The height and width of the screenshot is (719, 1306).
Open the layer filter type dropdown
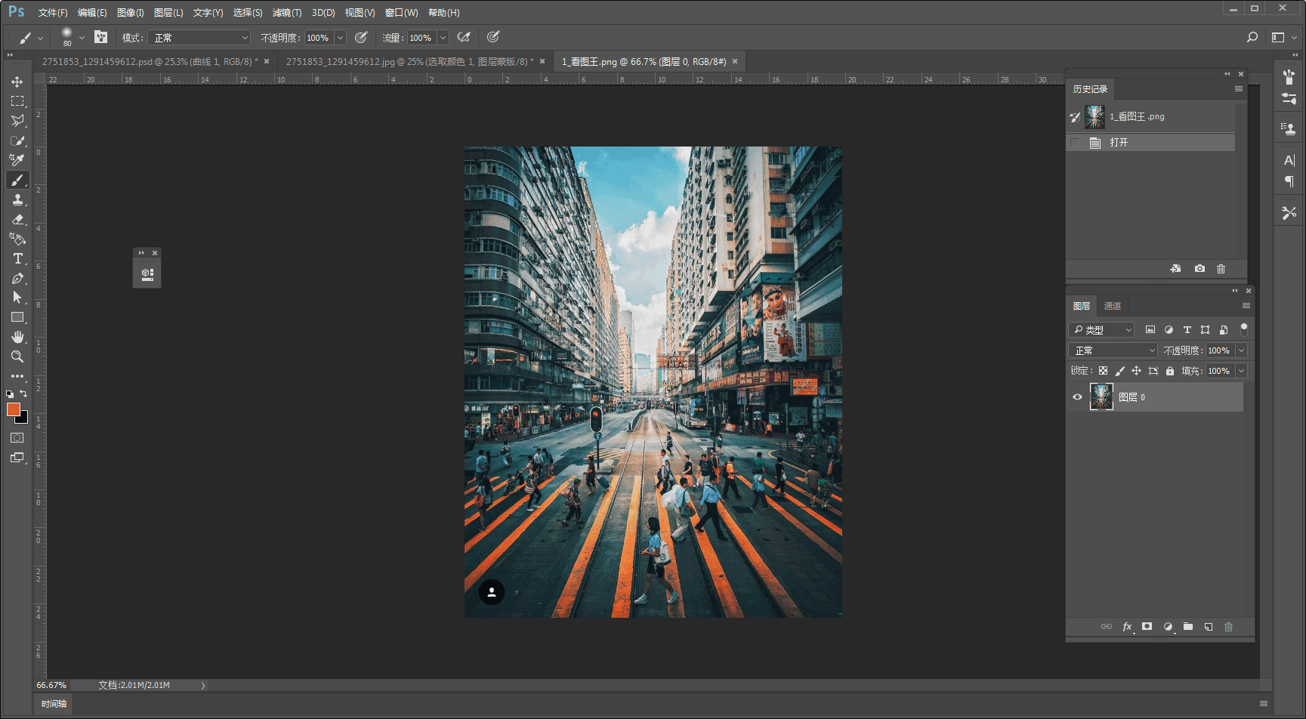pyautogui.click(x=1102, y=330)
